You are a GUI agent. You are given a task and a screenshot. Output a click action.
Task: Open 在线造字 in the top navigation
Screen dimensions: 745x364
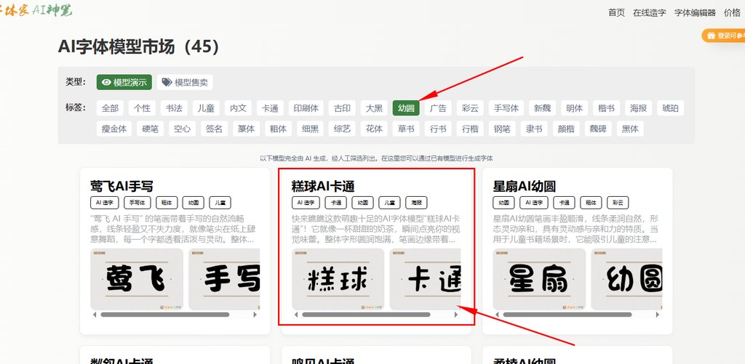650,13
